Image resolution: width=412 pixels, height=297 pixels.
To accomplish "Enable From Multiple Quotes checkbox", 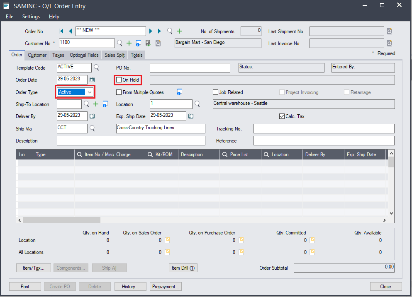I will [x=119, y=92].
